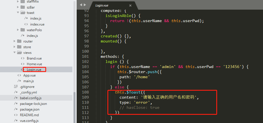Open index.js inside toast folder
Viewport: 263px width, 123px height.
(x=36, y=18)
